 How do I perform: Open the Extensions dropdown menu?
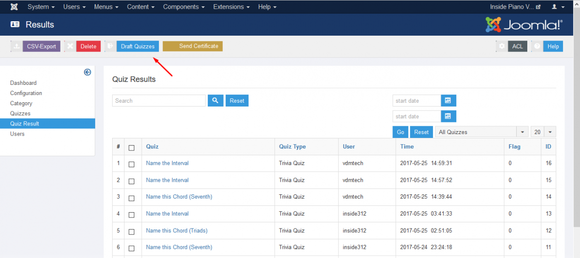click(232, 7)
